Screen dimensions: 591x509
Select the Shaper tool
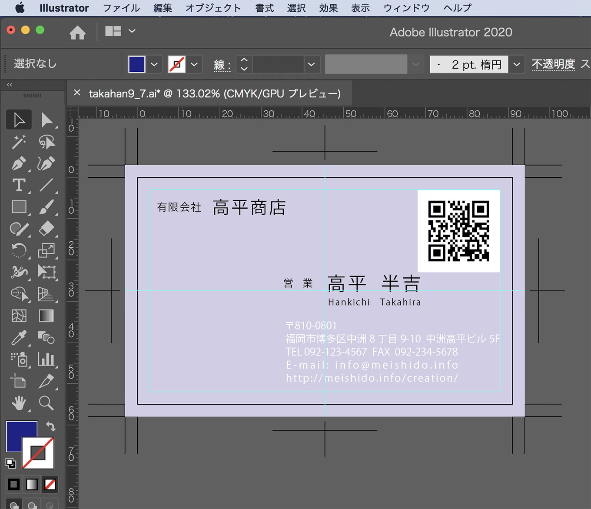tap(19, 229)
